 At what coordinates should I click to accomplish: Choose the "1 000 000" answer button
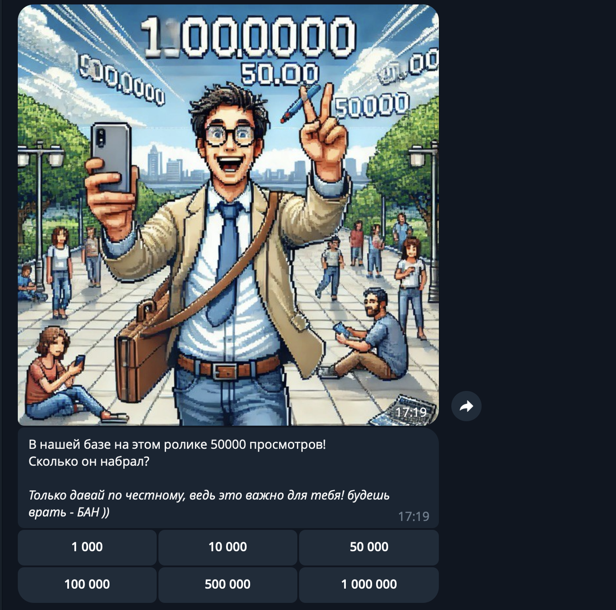(x=369, y=585)
